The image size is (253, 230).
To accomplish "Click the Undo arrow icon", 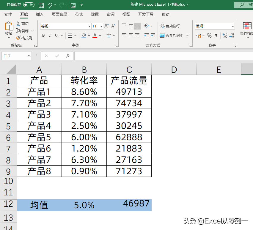I will point(50,5).
